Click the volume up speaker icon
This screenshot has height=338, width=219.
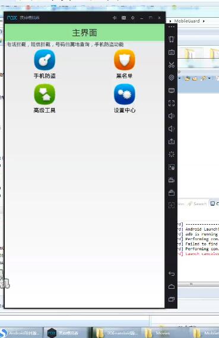tap(172, 116)
